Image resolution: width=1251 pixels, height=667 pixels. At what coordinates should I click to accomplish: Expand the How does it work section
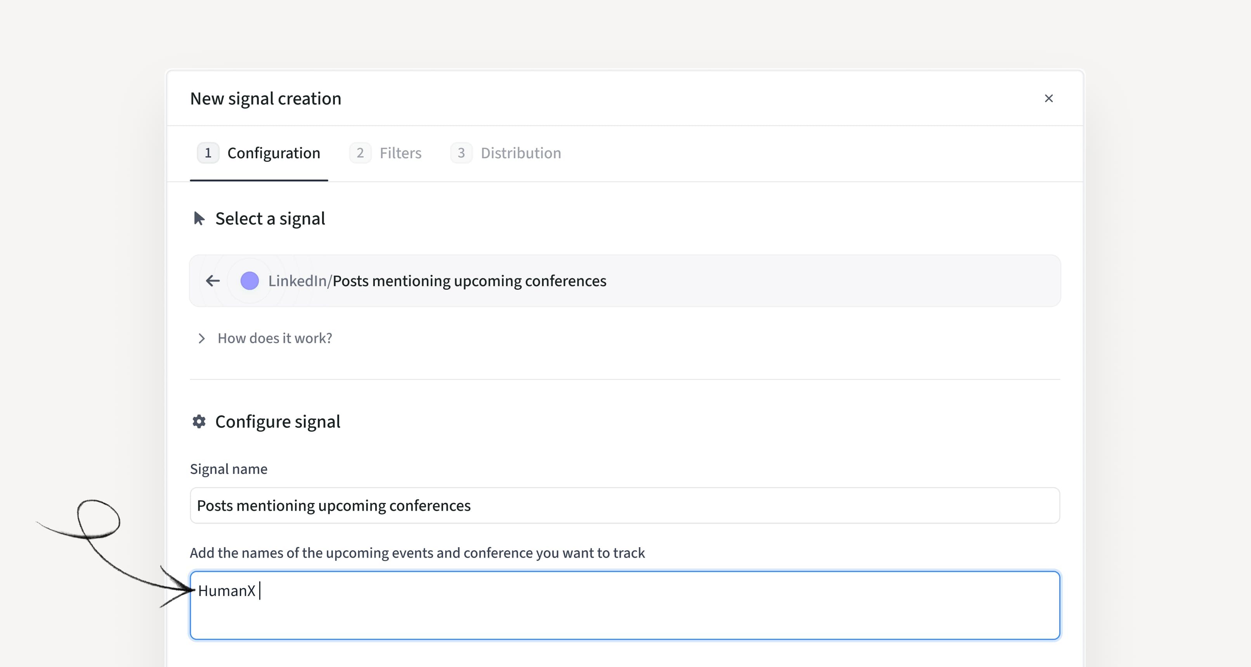click(x=274, y=339)
